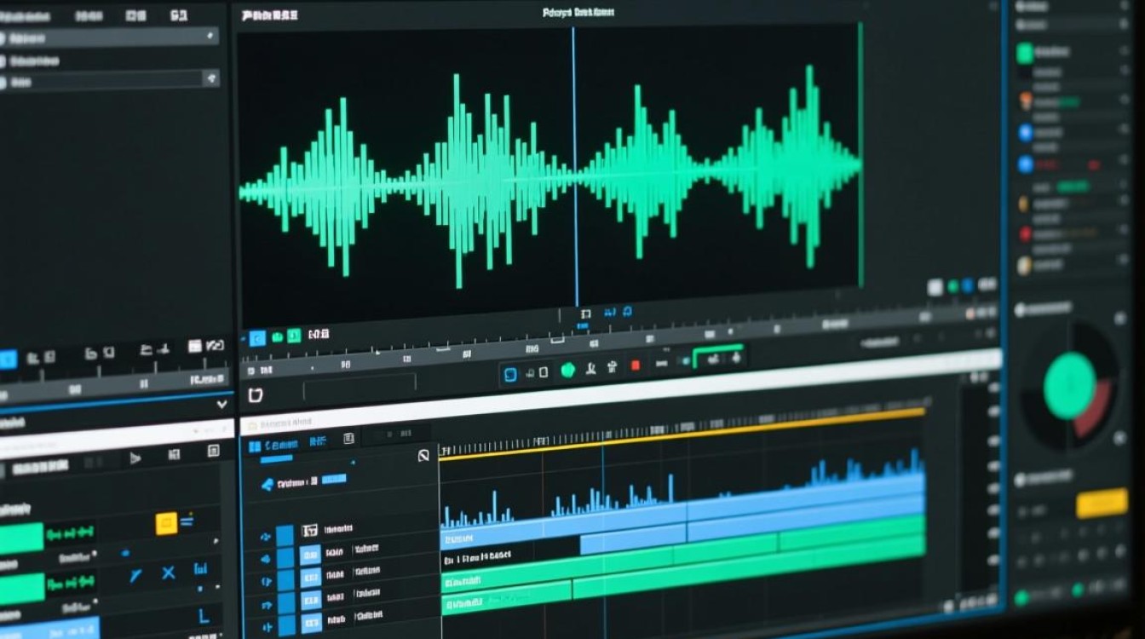
Task: Select the yellow square button in left panel
Action: click(x=166, y=523)
